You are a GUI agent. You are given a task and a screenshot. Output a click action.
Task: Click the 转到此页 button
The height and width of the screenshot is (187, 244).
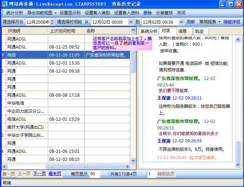click(166, 174)
